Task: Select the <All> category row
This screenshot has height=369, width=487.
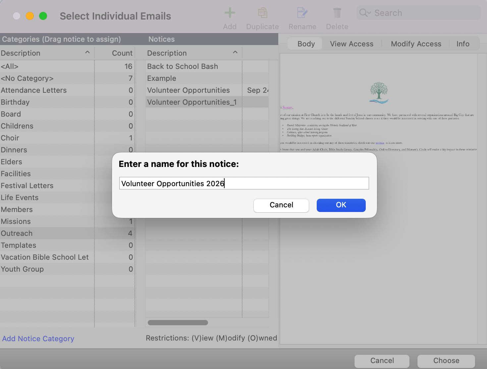Action: 67,66
